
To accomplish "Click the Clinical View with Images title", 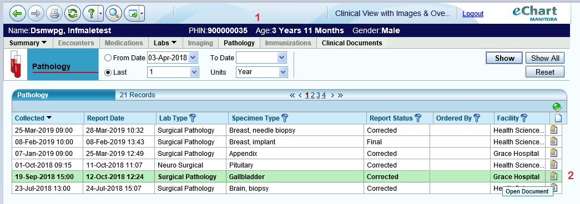I will tap(393, 14).
